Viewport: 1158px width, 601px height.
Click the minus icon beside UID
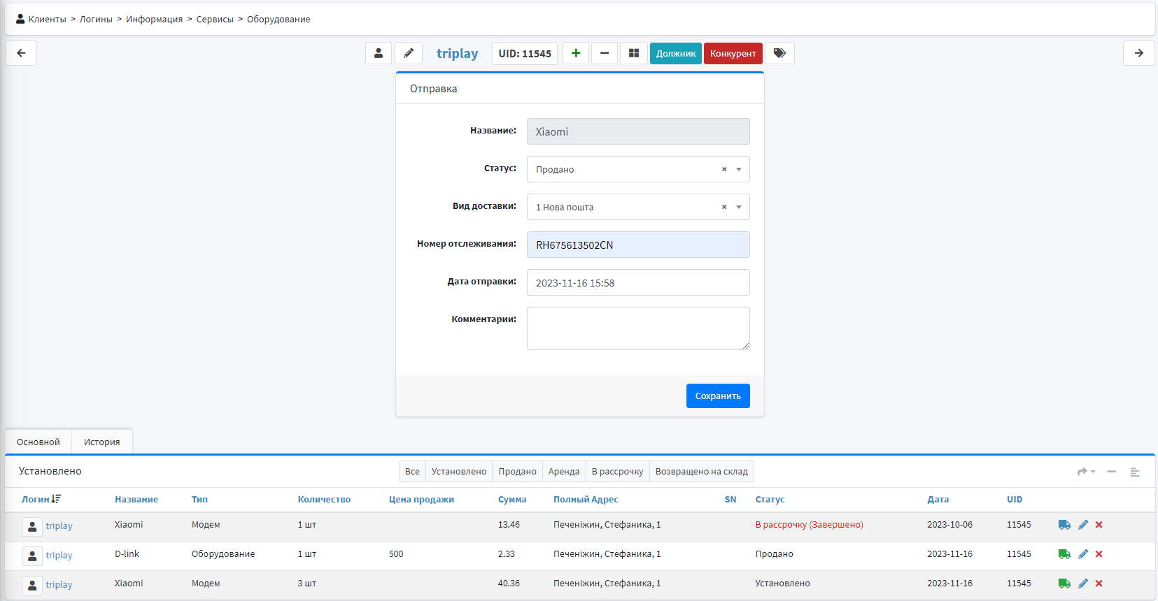[605, 53]
